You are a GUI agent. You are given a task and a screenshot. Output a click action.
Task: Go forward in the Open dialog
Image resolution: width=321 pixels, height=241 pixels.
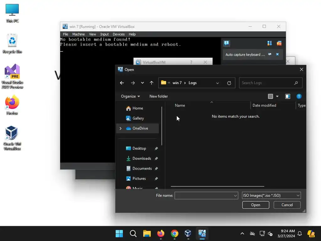(133, 83)
